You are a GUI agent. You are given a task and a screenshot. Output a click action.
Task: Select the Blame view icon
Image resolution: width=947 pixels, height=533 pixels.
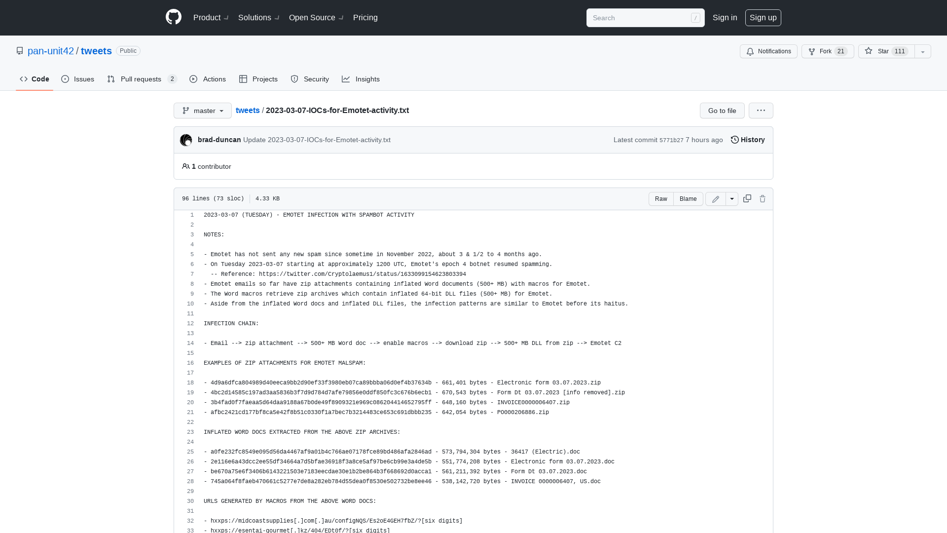coord(688,198)
